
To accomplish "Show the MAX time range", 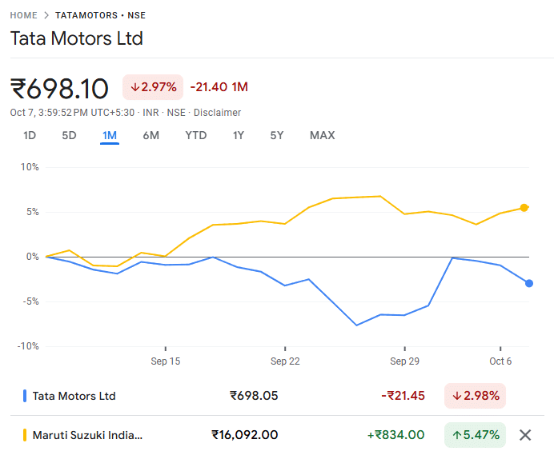I will tap(322, 135).
